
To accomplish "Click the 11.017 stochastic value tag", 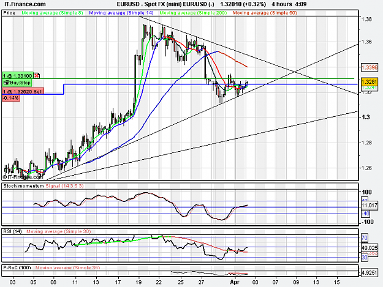I will [370, 206].
